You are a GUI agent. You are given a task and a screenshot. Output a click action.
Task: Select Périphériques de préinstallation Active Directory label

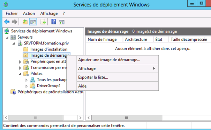tap(51, 92)
